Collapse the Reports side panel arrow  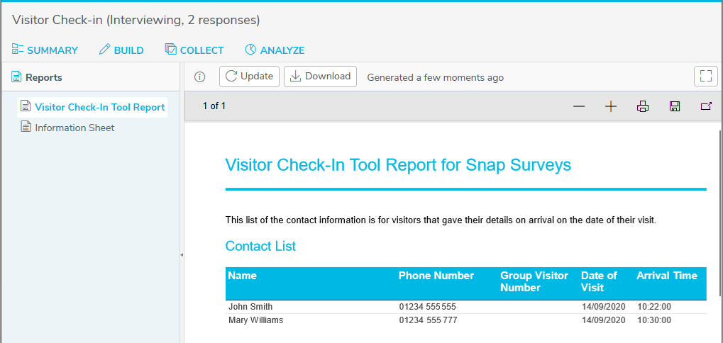click(x=182, y=254)
